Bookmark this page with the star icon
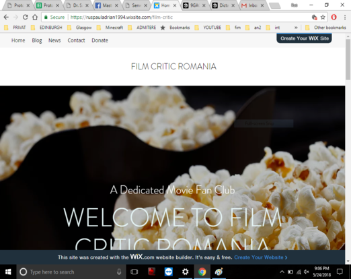This screenshot has height=279, width=351. coord(323,17)
